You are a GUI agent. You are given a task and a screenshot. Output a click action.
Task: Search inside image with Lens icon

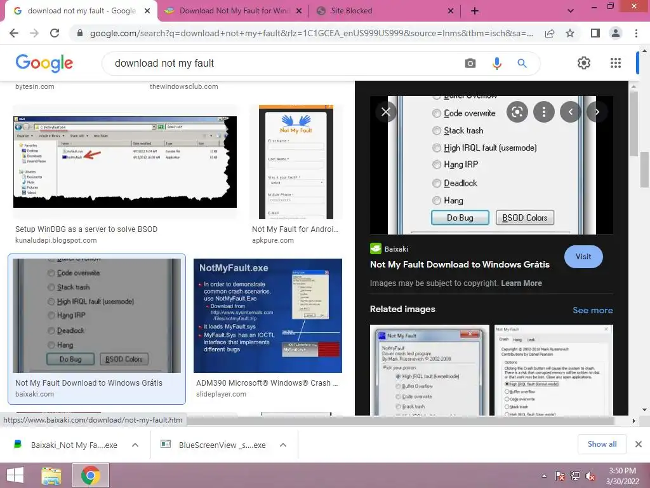coord(517,112)
